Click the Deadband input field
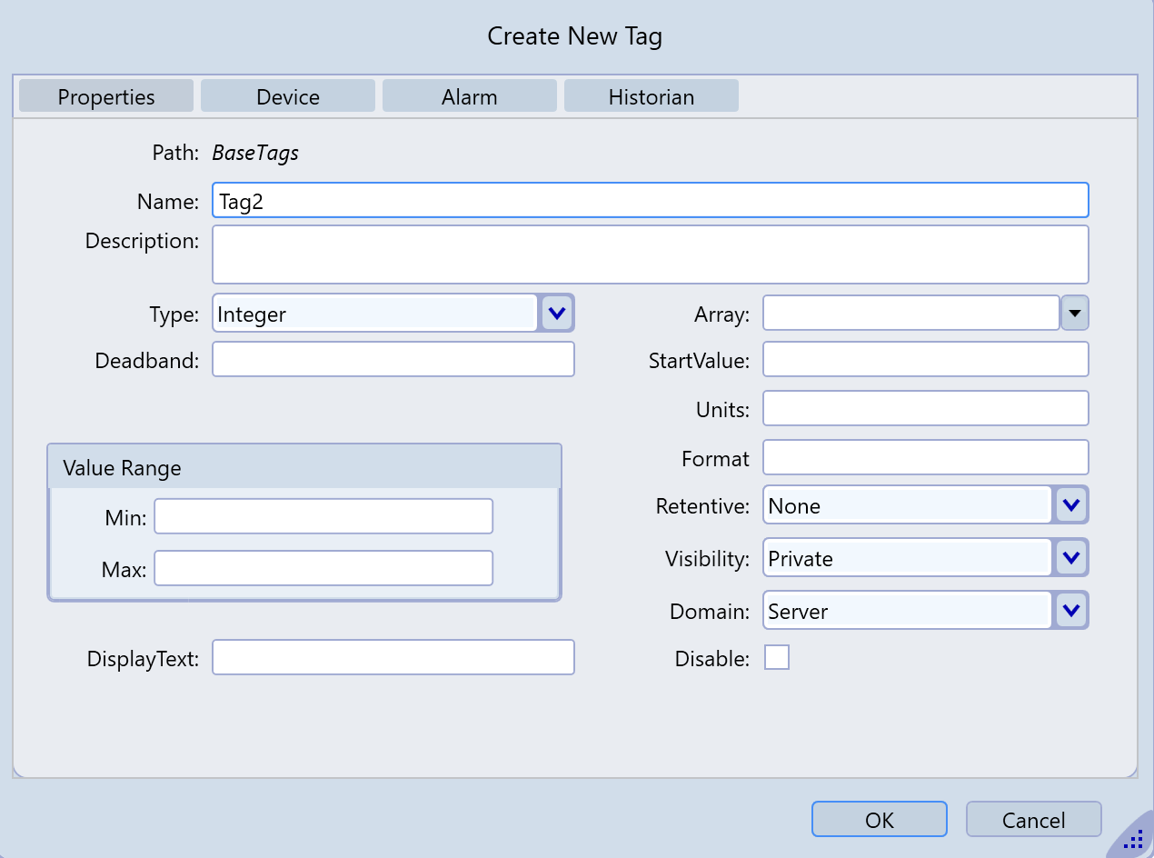 393,360
